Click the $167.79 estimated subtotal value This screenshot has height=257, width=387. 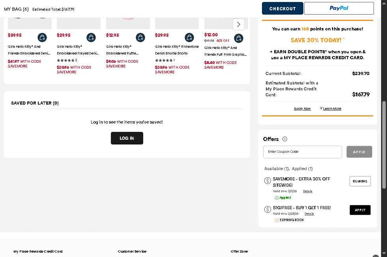[361, 94]
